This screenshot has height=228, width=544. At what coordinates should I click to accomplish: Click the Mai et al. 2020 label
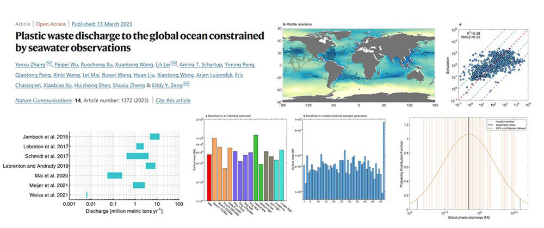click(x=51, y=176)
